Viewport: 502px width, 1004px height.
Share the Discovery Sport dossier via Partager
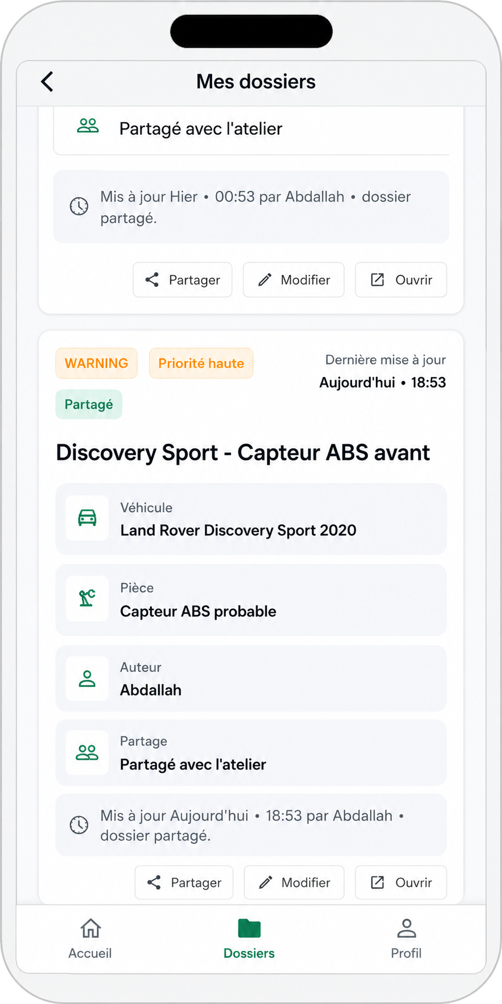coord(184,882)
